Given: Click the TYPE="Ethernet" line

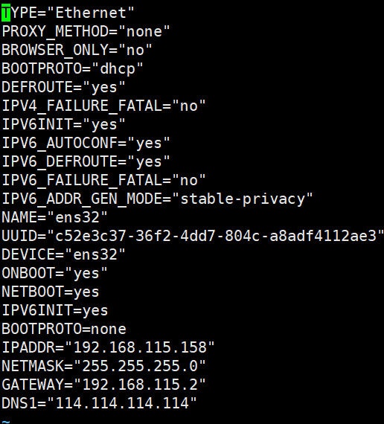Looking at the screenshot, I should [68, 13].
